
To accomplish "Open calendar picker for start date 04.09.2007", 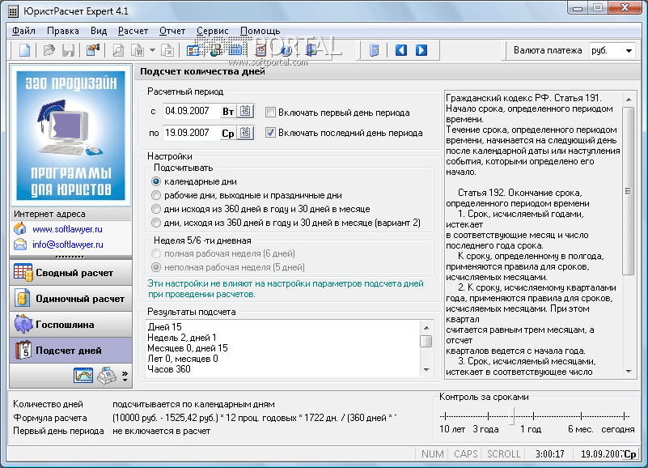I will [x=245, y=111].
